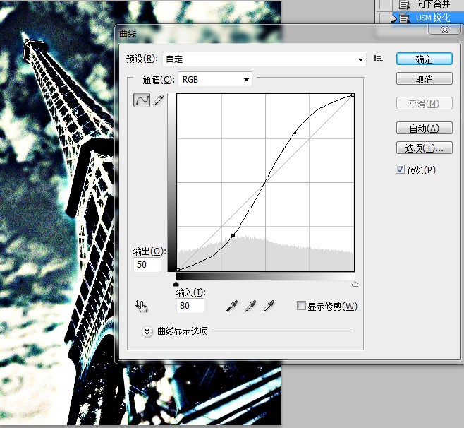Click the USM 锐化 action step icon
This screenshot has width=464, height=428.
404,18
